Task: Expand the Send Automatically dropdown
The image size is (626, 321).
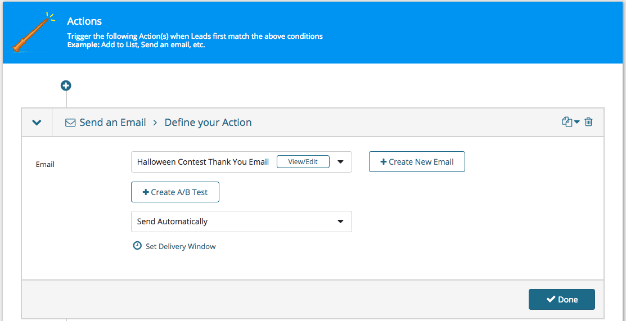Action: coord(340,221)
